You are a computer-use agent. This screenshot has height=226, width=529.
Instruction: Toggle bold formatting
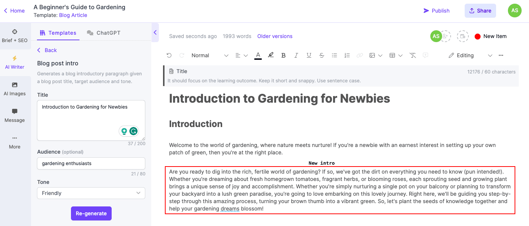coord(284,55)
